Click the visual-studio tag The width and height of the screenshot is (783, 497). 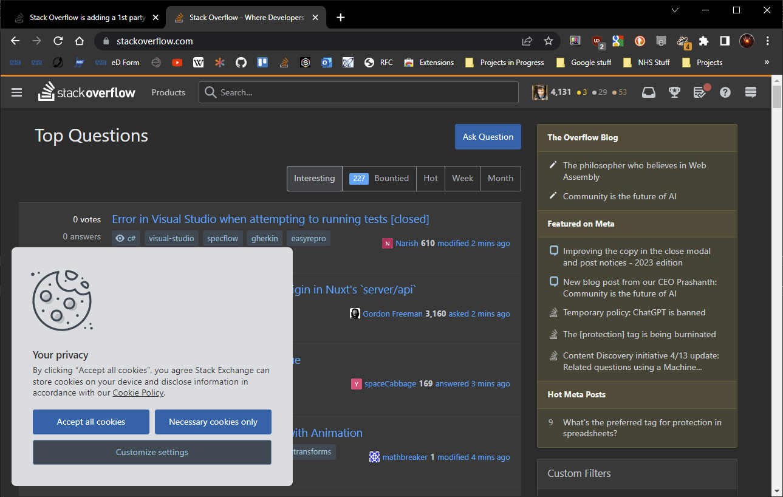pyautogui.click(x=171, y=239)
